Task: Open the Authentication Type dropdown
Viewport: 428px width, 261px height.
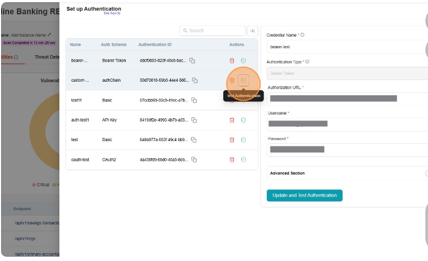Action: coord(347,73)
